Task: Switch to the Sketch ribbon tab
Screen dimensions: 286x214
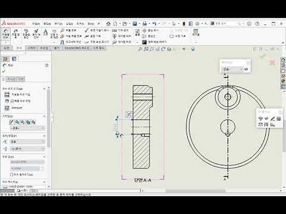Action: (32, 48)
